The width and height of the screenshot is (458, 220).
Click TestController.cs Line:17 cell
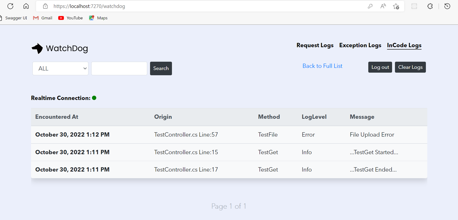coord(186,170)
